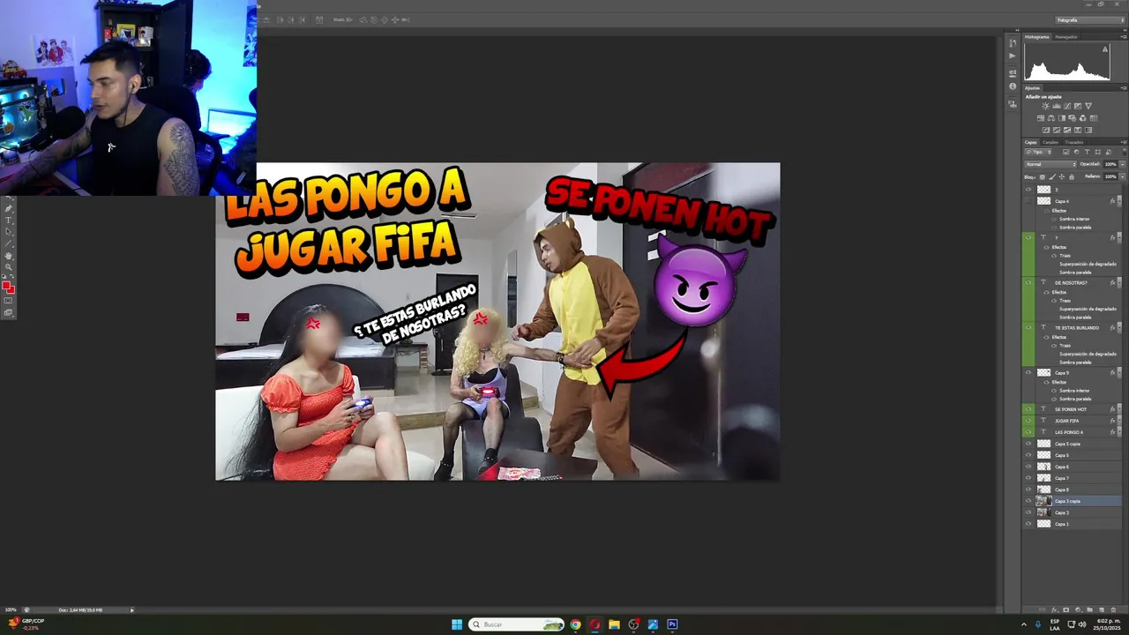Viewport: 1129px width, 635px height.
Task: Select the Capas tab
Action: [x=1030, y=142]
